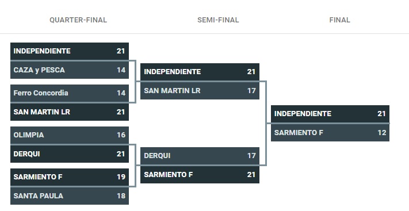The width and height of the screenshot is (409, 211).
Task: Select SAN MARTIN LR in quarter-final
Action: [x=70, y=112]
